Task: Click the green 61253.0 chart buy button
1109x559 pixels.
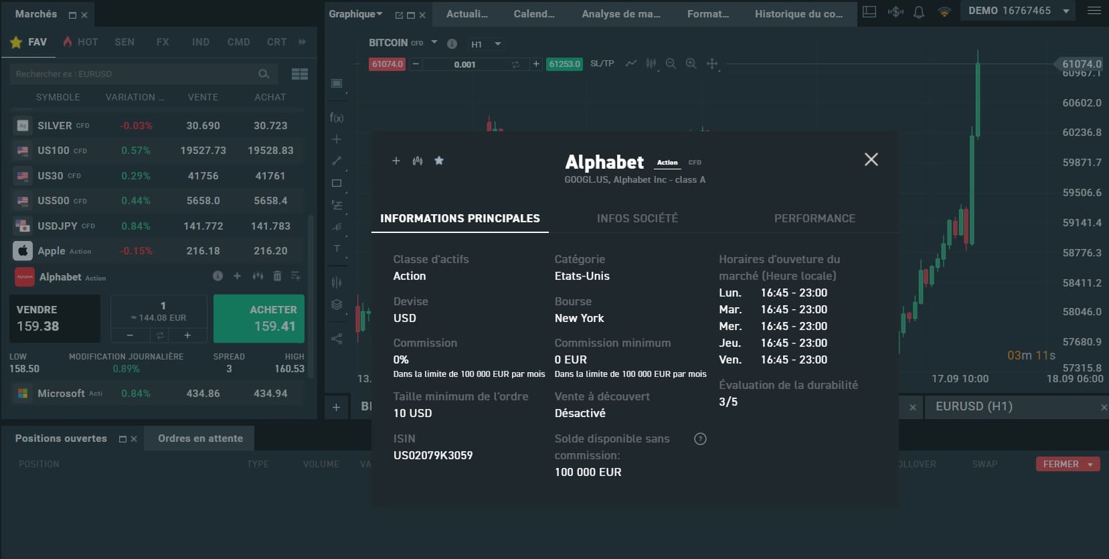Action: coord(565,64)
